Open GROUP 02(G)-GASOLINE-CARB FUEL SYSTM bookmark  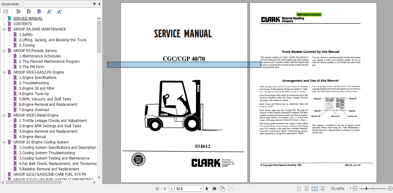click(49, 174)
